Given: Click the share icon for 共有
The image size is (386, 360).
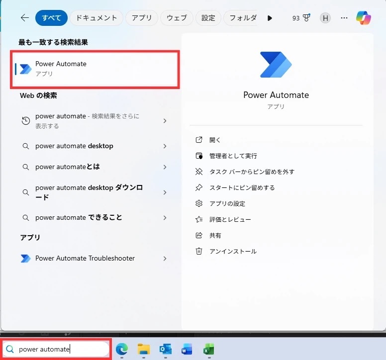Looking at the screenshot, I should coord(199,235).
